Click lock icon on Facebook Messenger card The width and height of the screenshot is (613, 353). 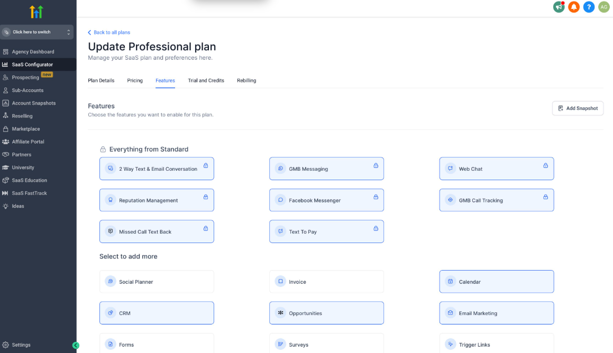(x=376, y=197)
